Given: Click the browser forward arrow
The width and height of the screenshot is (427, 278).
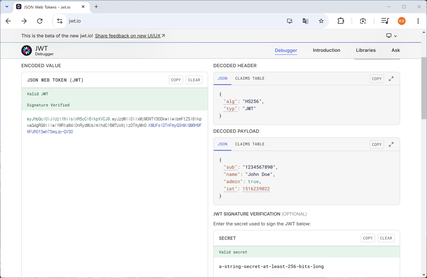Looking at the screenshot, I should tap(24, 21).
